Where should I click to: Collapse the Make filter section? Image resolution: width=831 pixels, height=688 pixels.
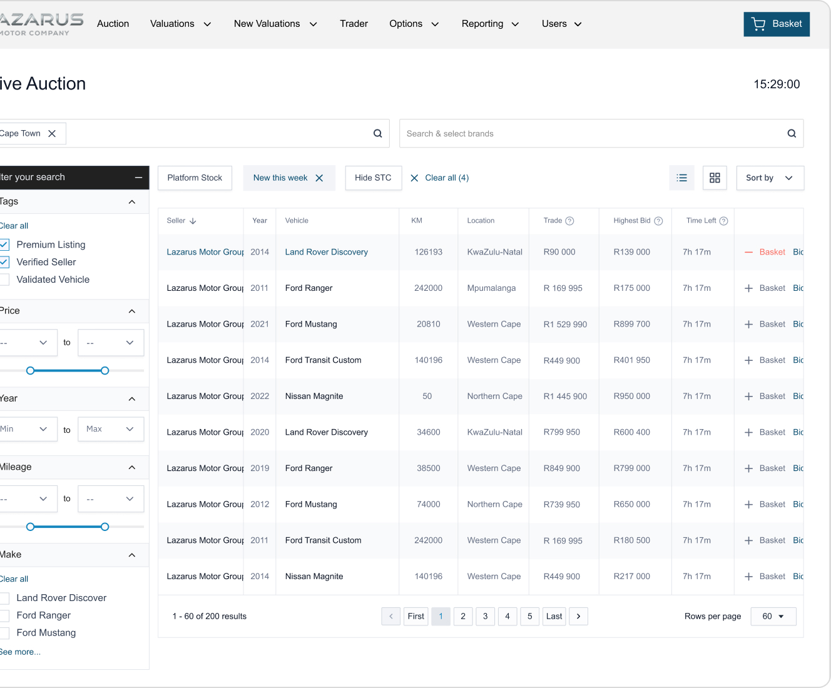(132, 555)
